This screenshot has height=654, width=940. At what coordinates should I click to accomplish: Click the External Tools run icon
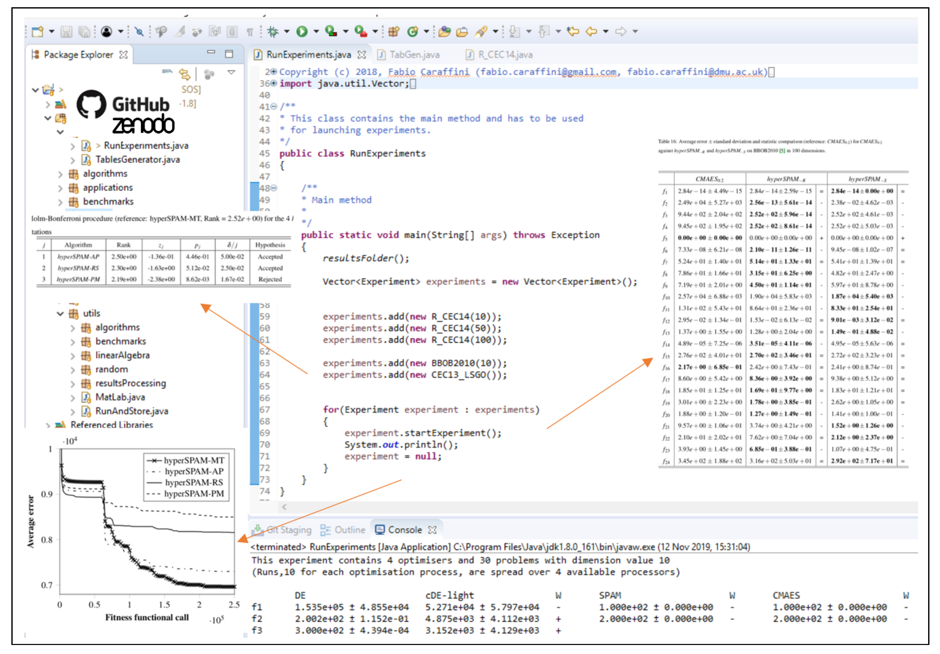point(361,31)
